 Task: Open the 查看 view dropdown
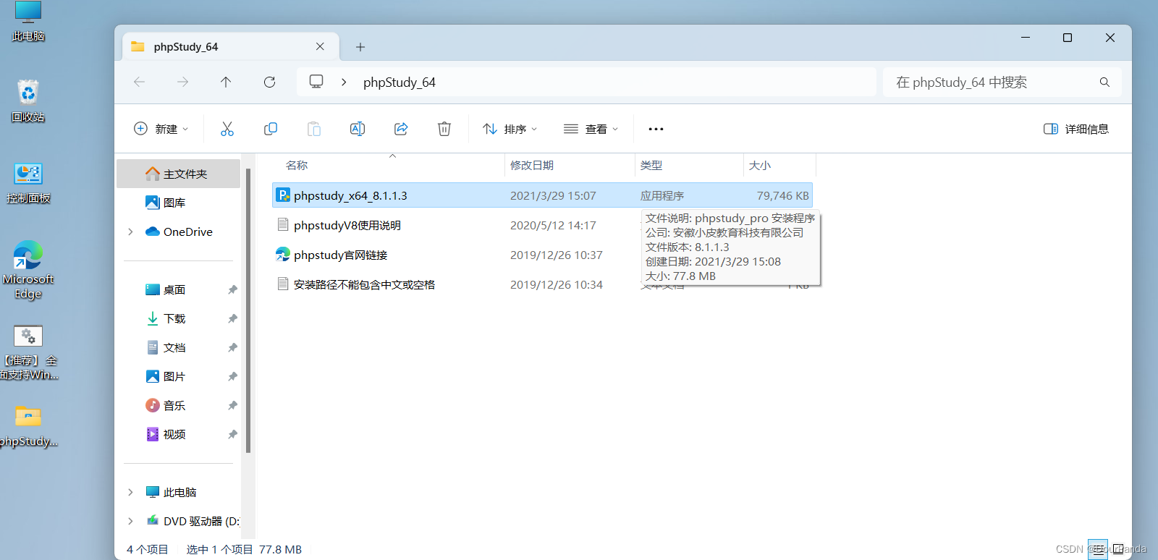point(591,129)
